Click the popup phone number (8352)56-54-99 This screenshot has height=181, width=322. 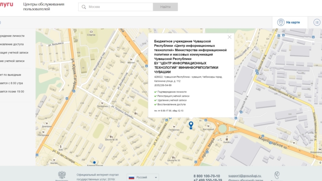(x=163, y=85)
